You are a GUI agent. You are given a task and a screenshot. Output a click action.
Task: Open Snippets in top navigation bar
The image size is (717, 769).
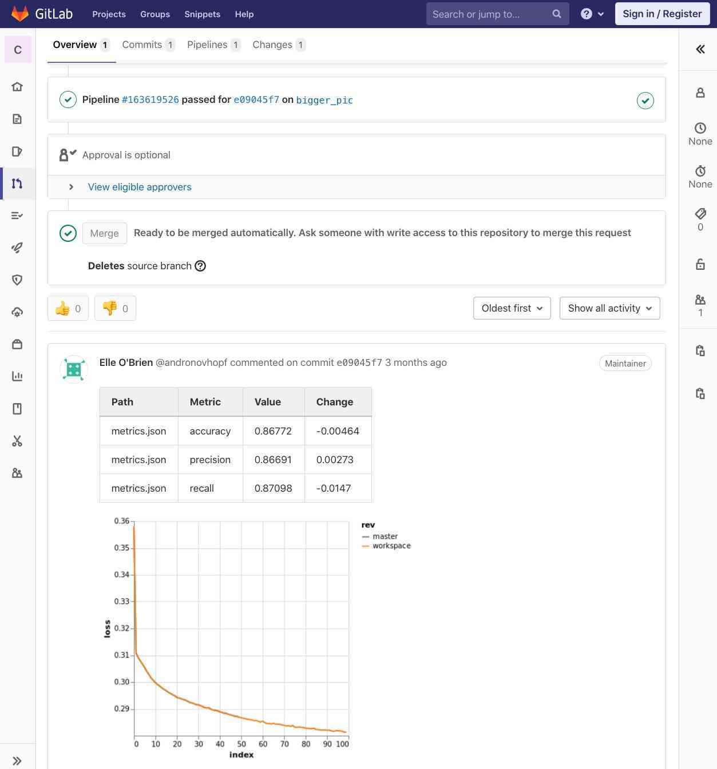(202, 14)
